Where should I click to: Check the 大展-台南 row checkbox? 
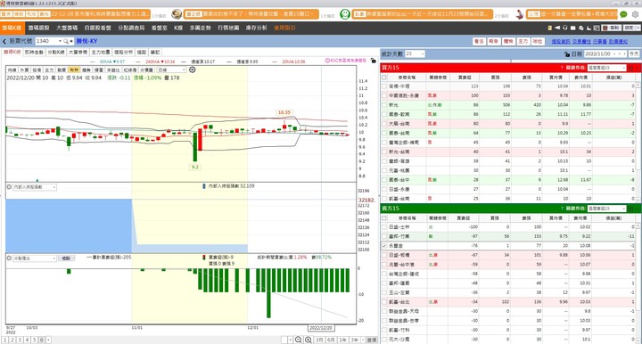(384, 124)
